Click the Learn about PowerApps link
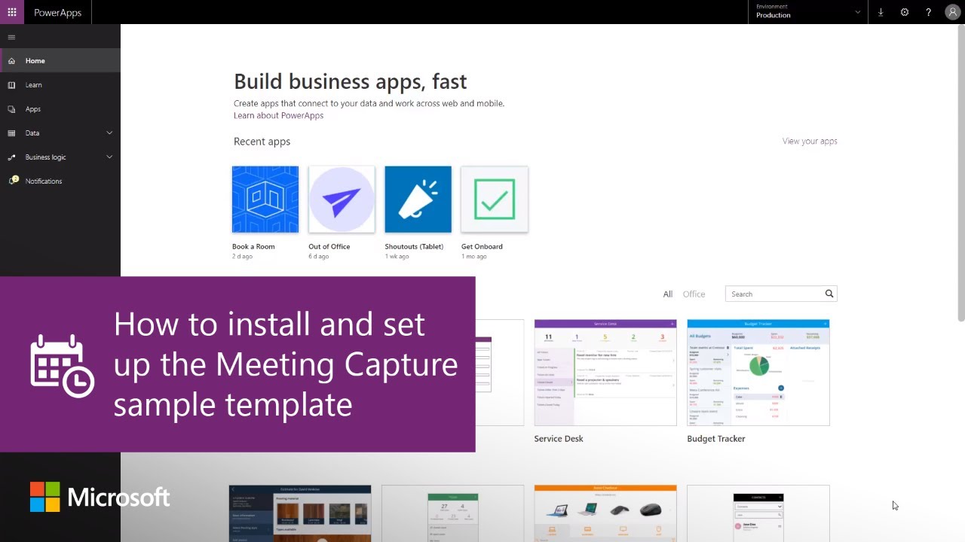 pos(278,115)
